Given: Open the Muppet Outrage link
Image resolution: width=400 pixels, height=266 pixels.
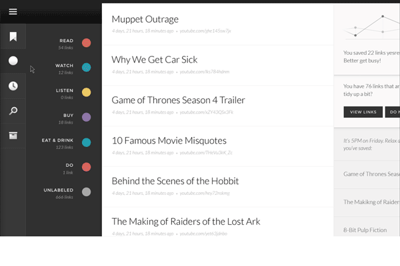Looking at the screenshot, I should click(x=145, y=19).
